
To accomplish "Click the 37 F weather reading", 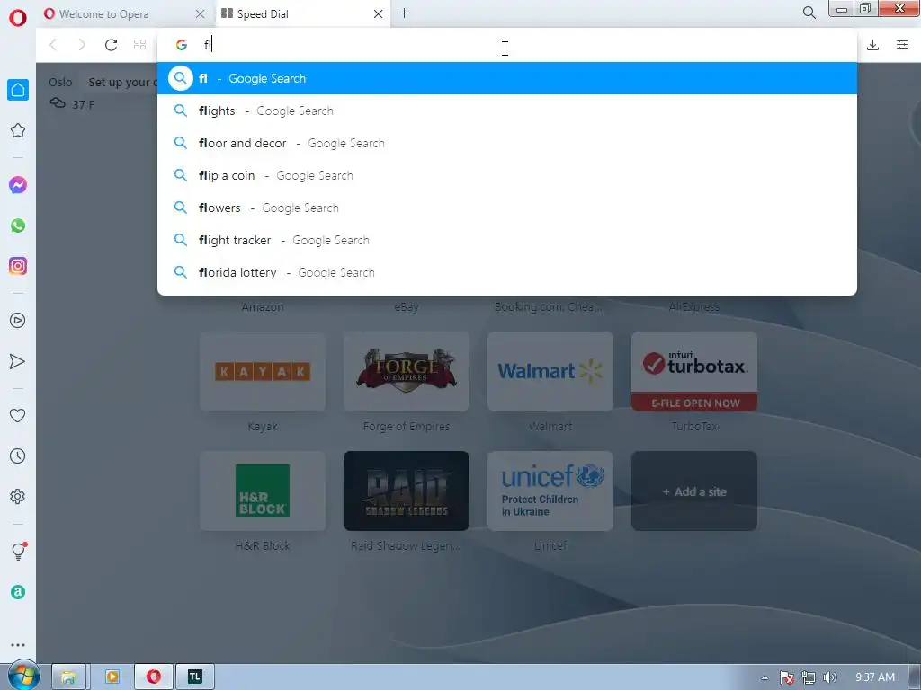I will 83,104.
